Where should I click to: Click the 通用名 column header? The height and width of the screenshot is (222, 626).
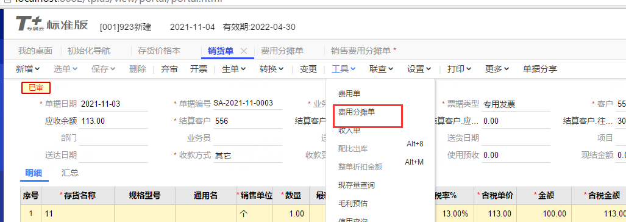click(205, 196)
